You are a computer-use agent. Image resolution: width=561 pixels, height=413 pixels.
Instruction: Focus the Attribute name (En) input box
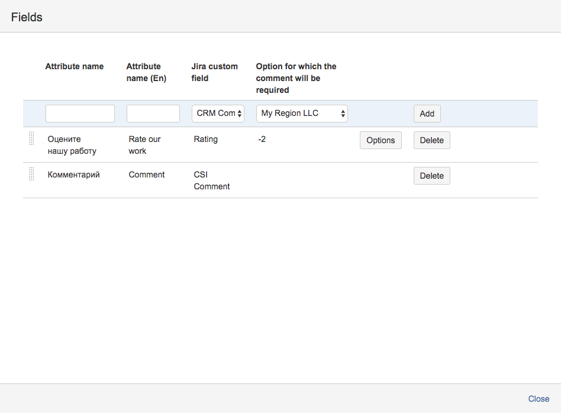tap(153, 114)
